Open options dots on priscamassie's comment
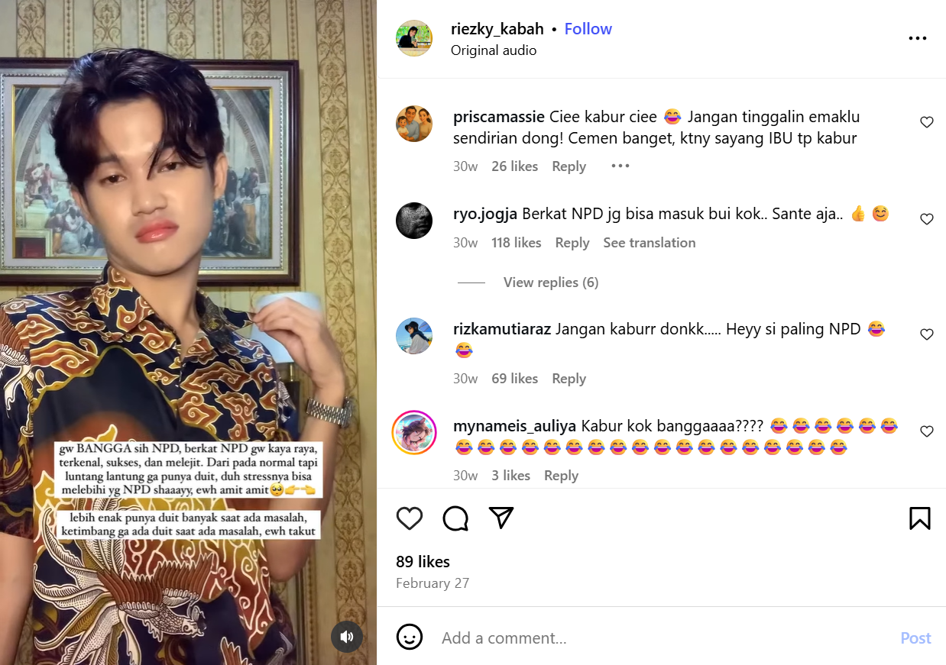The height and width of the screenshot is (665, 946). [x=620, y=166]
